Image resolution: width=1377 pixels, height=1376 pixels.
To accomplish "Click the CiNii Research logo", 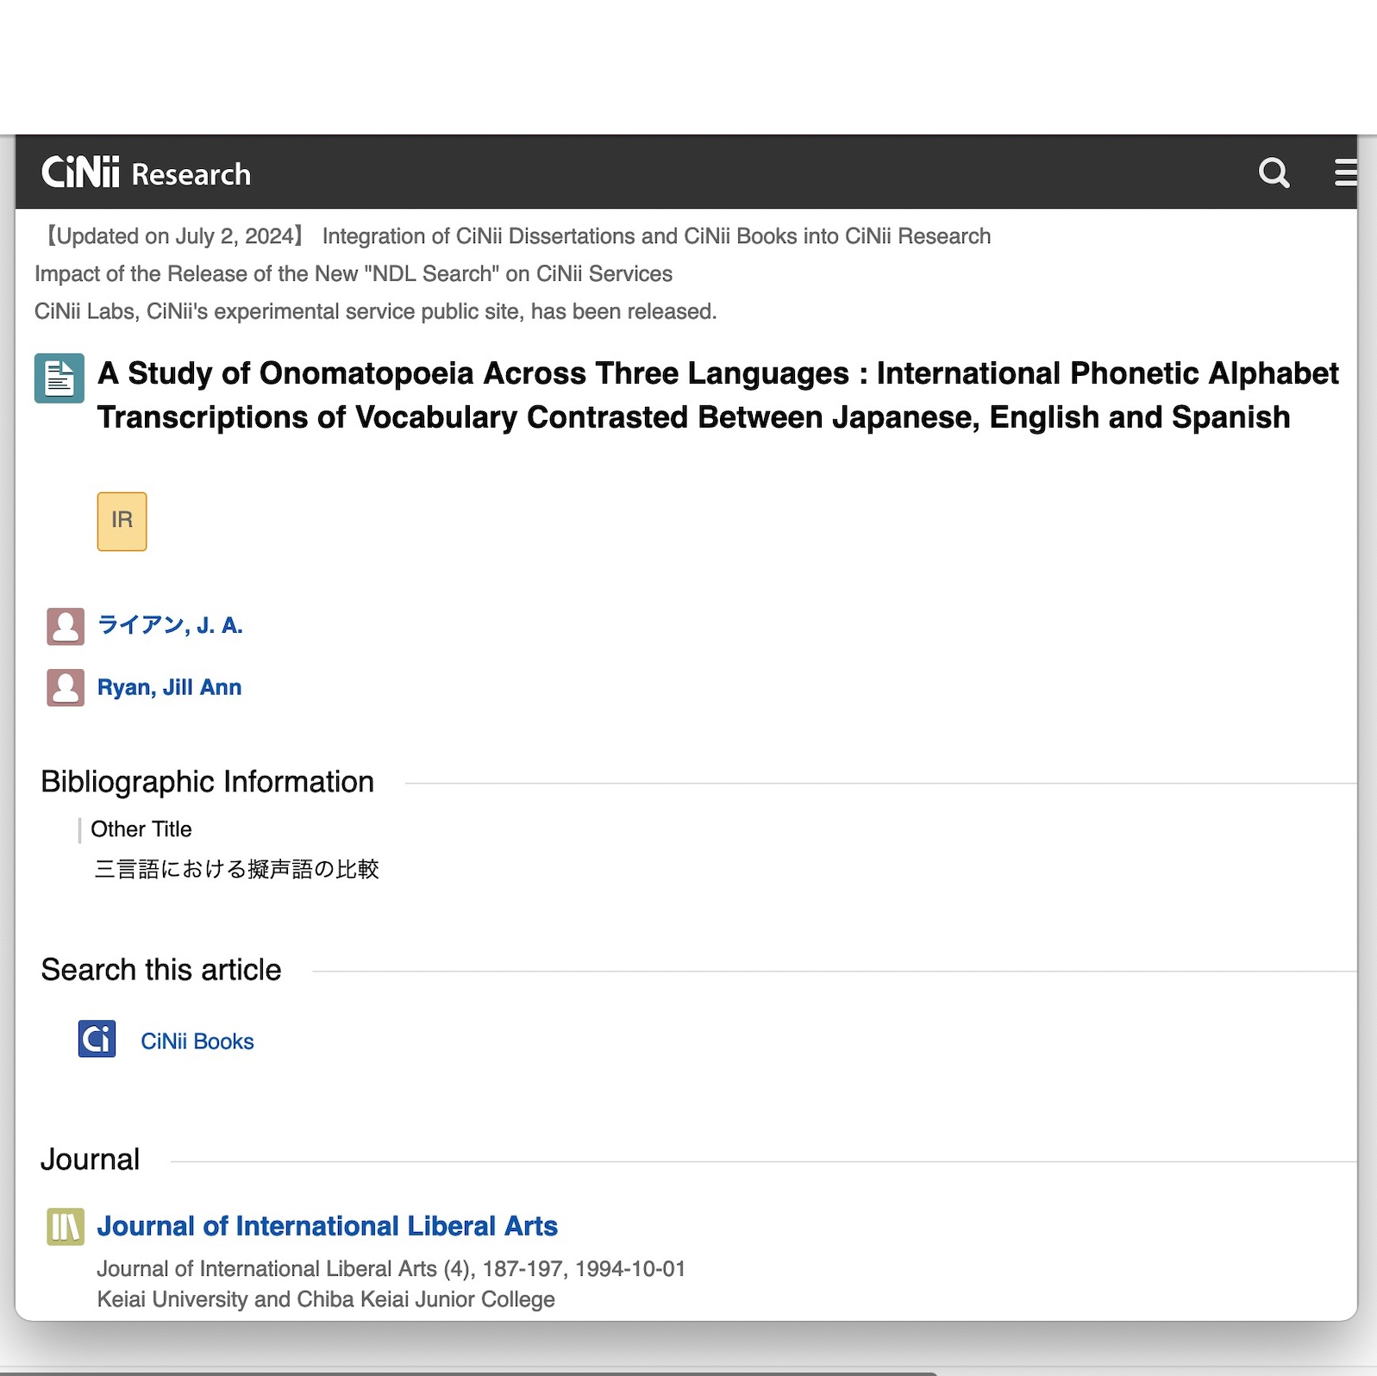I will 146,172.
